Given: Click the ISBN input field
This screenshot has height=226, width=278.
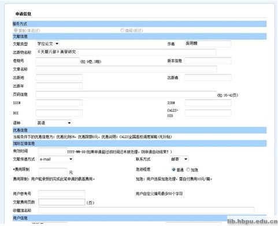Looking at the screenshot, I should point(208,103).
